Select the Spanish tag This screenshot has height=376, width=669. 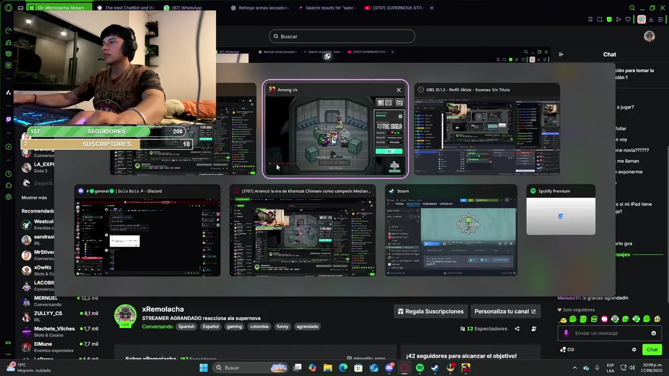coord(186,326)
